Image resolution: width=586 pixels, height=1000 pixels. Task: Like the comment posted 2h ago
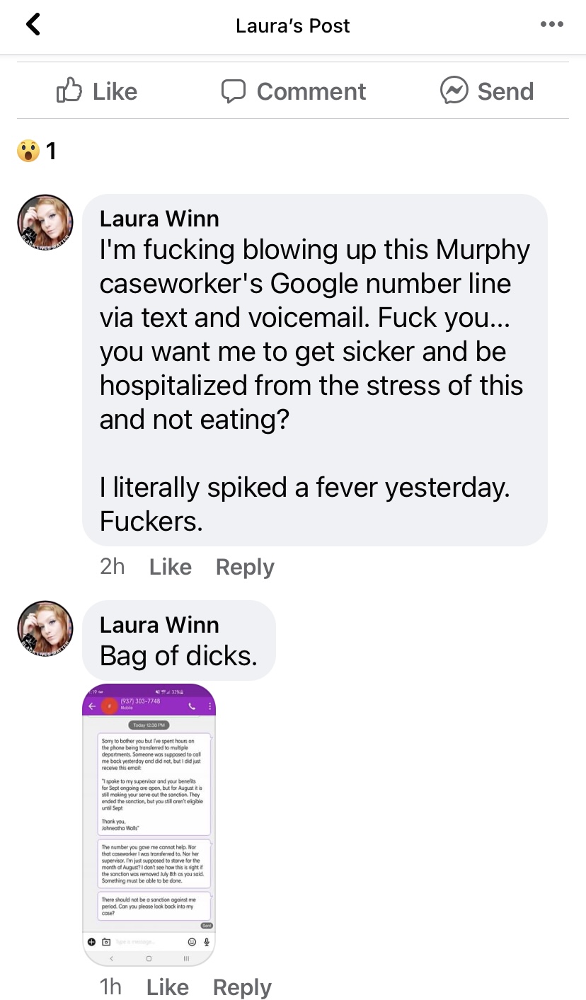[171, 567]
